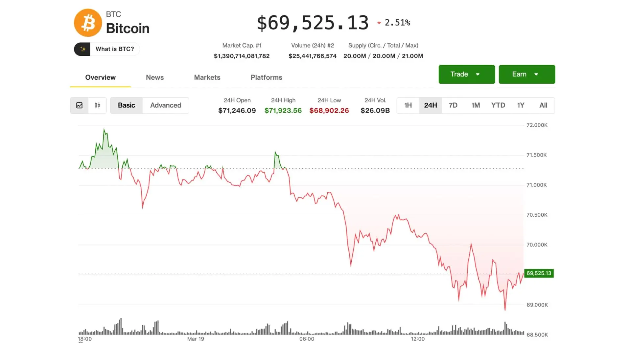Open the Markets tab
This screenshot has height=343, width=631.
[x=207, y=77]
